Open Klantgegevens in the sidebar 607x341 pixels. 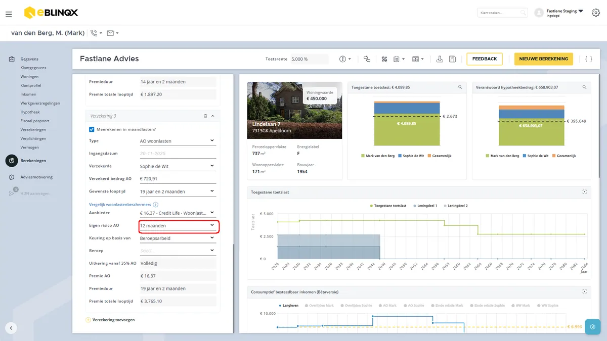pyautogui.click(x=33, y=68)
